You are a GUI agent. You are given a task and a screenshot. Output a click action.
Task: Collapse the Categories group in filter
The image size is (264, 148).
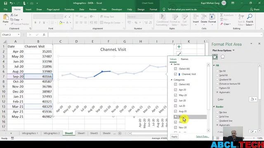coord(172,80)
